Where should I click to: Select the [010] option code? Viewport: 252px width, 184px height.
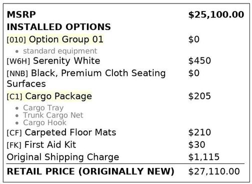click(x=16, y=40)
